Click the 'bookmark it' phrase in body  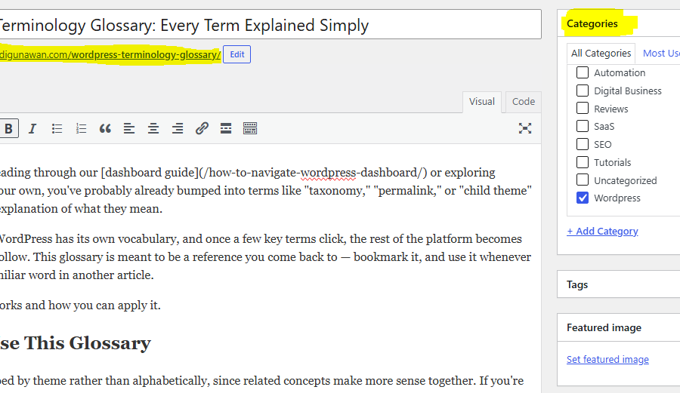(x=387, y=257)
